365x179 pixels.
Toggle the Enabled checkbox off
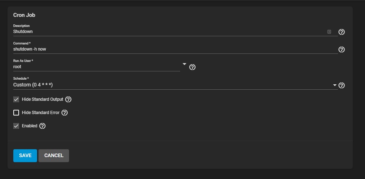16,126
